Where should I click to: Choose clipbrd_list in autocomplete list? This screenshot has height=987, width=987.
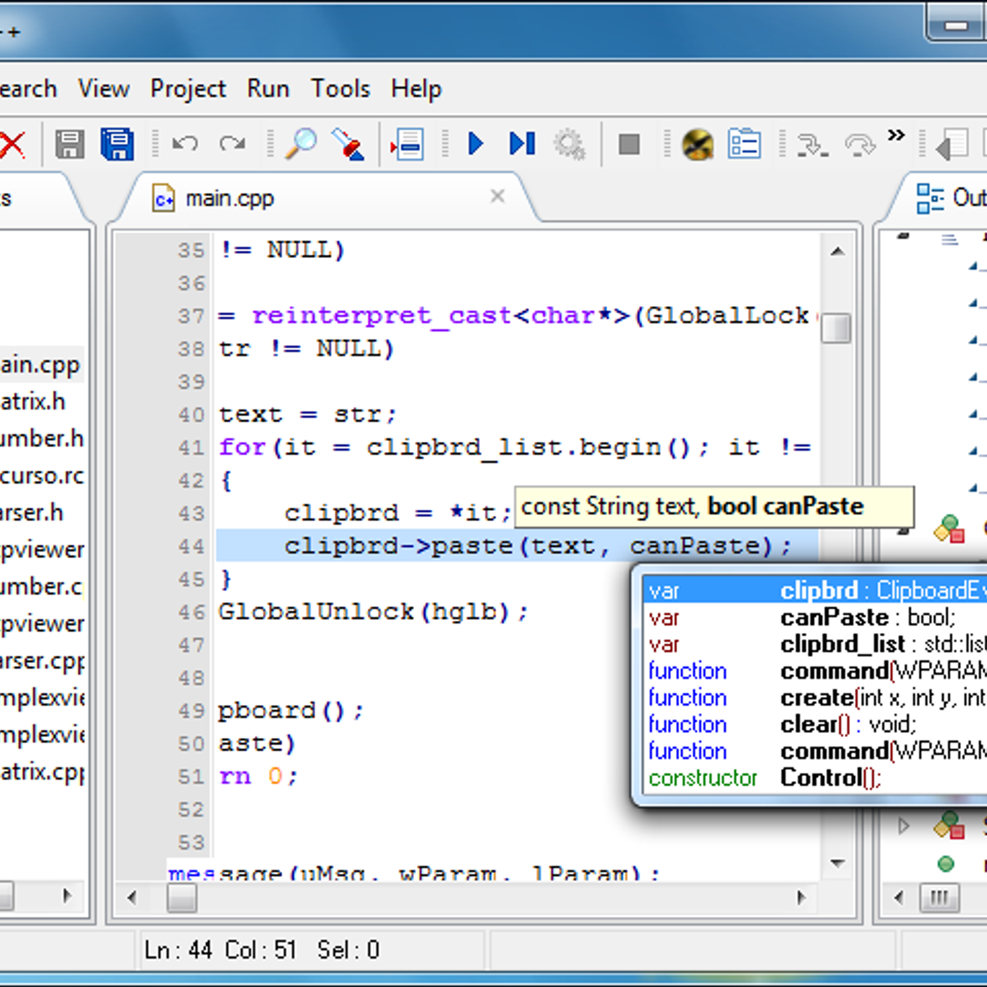[814, 644]
